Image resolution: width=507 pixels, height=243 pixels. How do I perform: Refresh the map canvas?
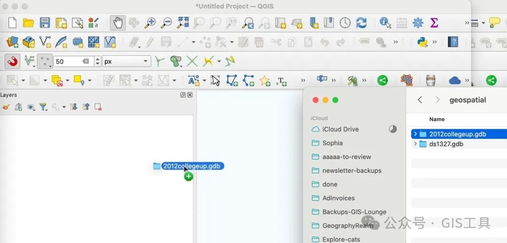click(361, 23)
